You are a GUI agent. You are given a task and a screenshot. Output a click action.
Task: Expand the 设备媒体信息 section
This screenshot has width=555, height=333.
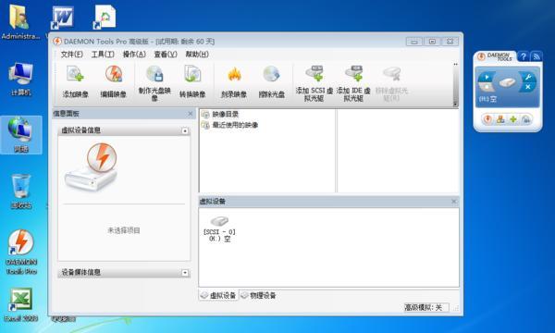pyautogui.click(x=185, y=273)
